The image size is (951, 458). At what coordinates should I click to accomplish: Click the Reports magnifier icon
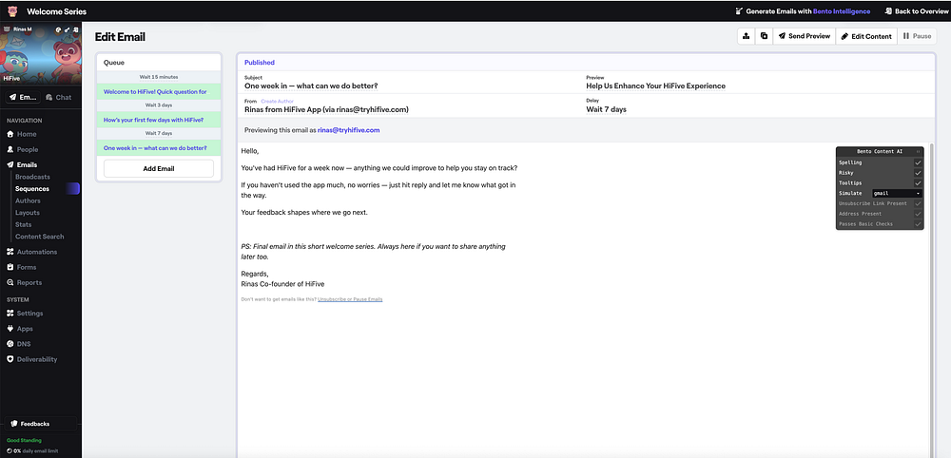click(10, 282)
